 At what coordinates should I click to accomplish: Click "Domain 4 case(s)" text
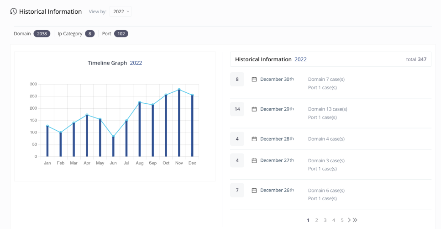[x=326, y=139]
